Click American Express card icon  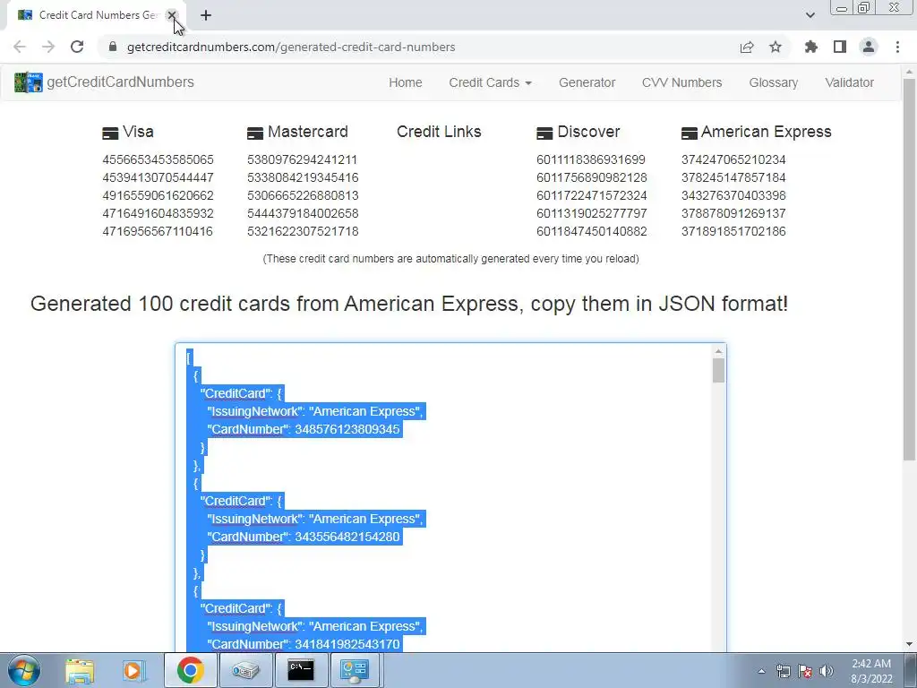tap(690, 133)
